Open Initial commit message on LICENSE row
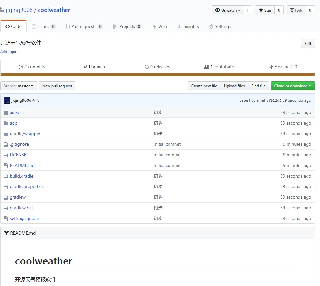 click(x=167, y=155)
